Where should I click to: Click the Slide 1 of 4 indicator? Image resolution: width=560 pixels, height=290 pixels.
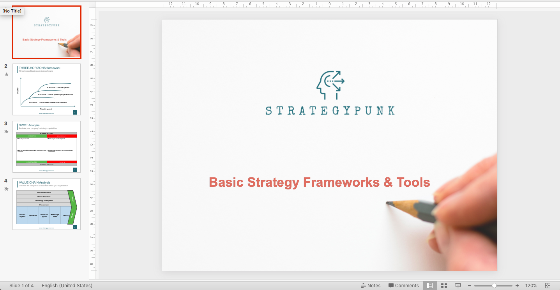pos(21,286)
